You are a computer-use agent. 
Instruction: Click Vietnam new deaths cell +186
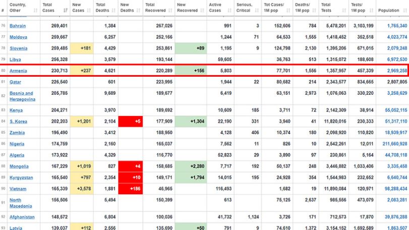(131, 189)
